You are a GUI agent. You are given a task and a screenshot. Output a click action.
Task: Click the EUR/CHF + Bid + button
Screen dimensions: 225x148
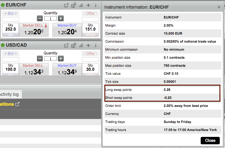coord(10,13)
